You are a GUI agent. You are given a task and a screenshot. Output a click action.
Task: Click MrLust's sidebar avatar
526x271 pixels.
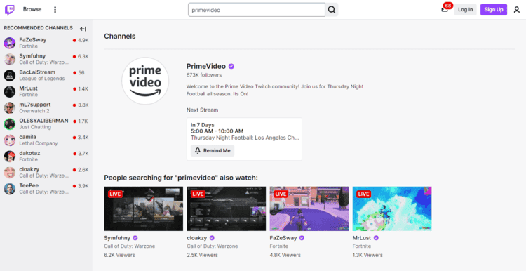10,92
